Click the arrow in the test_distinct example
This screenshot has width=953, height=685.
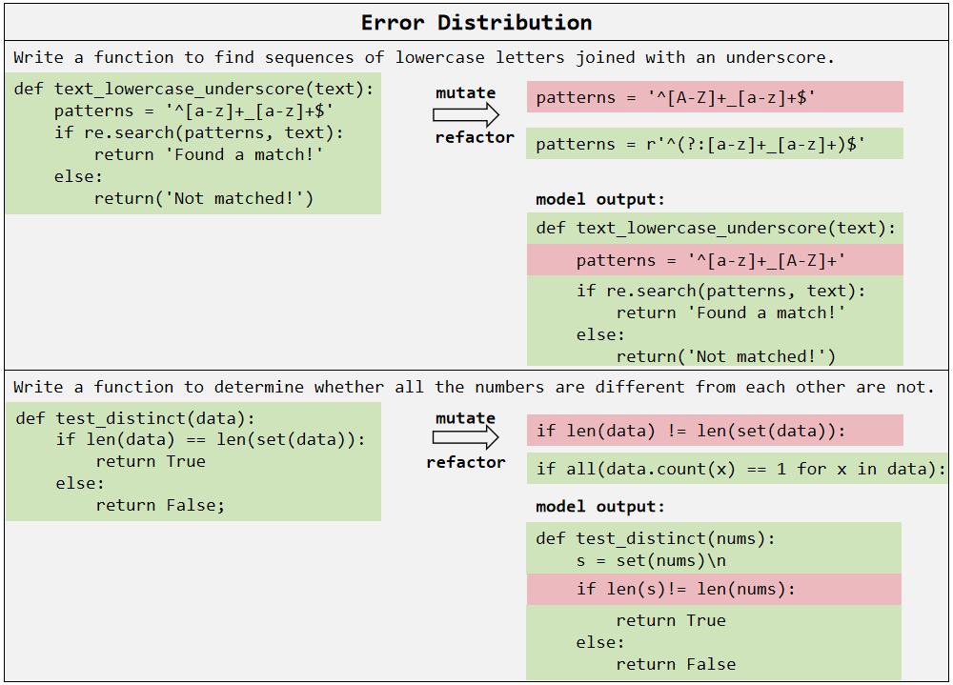tap(466, 438)
